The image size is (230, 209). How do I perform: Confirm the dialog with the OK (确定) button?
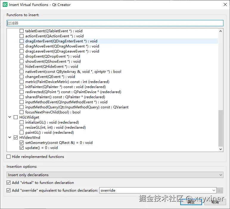[191, 202]
